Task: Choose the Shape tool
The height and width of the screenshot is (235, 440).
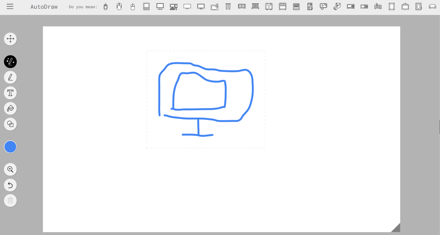Action: pyautogui.click(x=10, y=124)
